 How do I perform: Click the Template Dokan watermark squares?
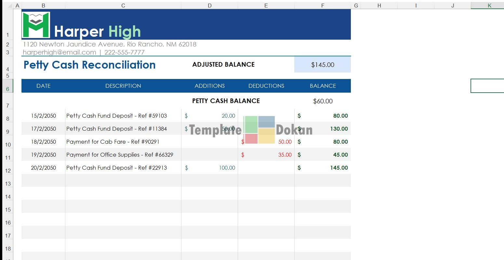259,130
